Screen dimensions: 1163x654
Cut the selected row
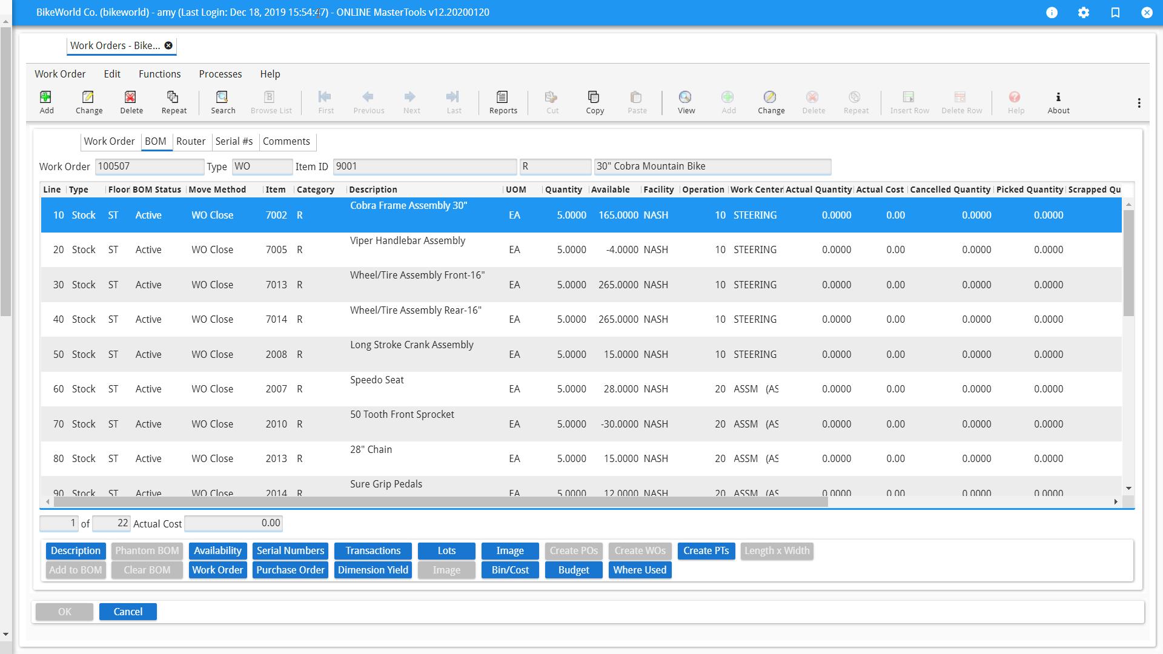(x=551, y=102)
